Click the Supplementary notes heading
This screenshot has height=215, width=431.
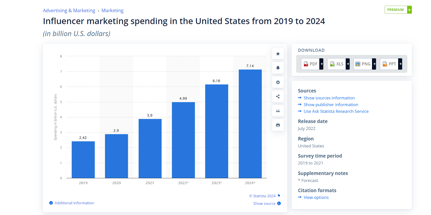coord(323,173)
